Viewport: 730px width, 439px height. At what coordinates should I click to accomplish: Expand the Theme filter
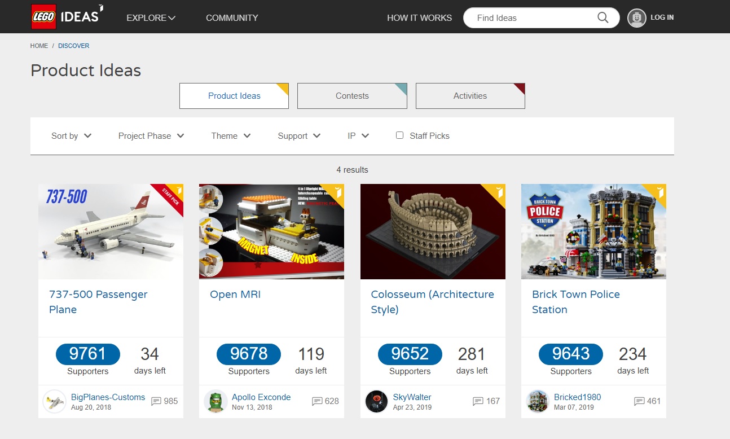pos(230,135)
